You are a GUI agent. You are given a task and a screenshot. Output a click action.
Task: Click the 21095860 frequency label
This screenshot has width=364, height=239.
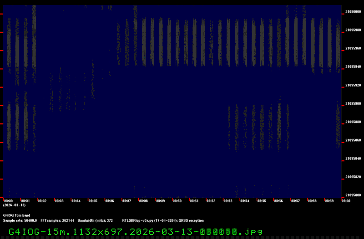pos(353,140)
